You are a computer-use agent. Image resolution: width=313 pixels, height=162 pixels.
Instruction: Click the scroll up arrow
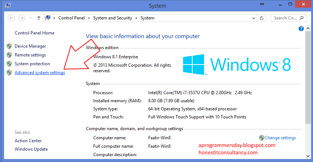pyautogui.click(x=308, y=29)
